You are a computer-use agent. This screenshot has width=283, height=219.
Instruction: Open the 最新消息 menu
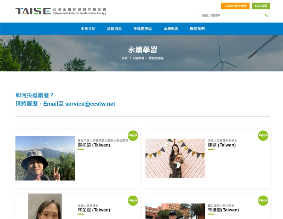tap(114, 29)
